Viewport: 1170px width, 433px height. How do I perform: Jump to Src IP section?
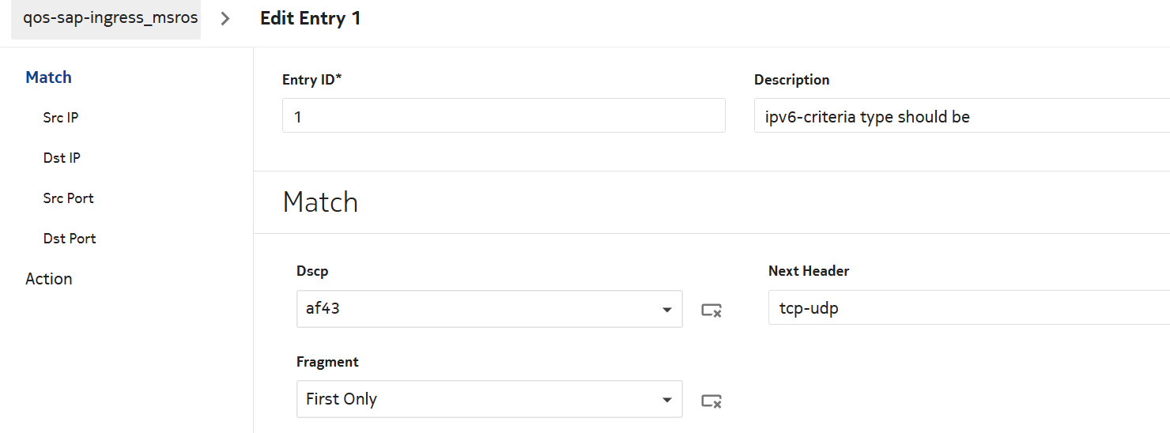click(x=61, y=118)
